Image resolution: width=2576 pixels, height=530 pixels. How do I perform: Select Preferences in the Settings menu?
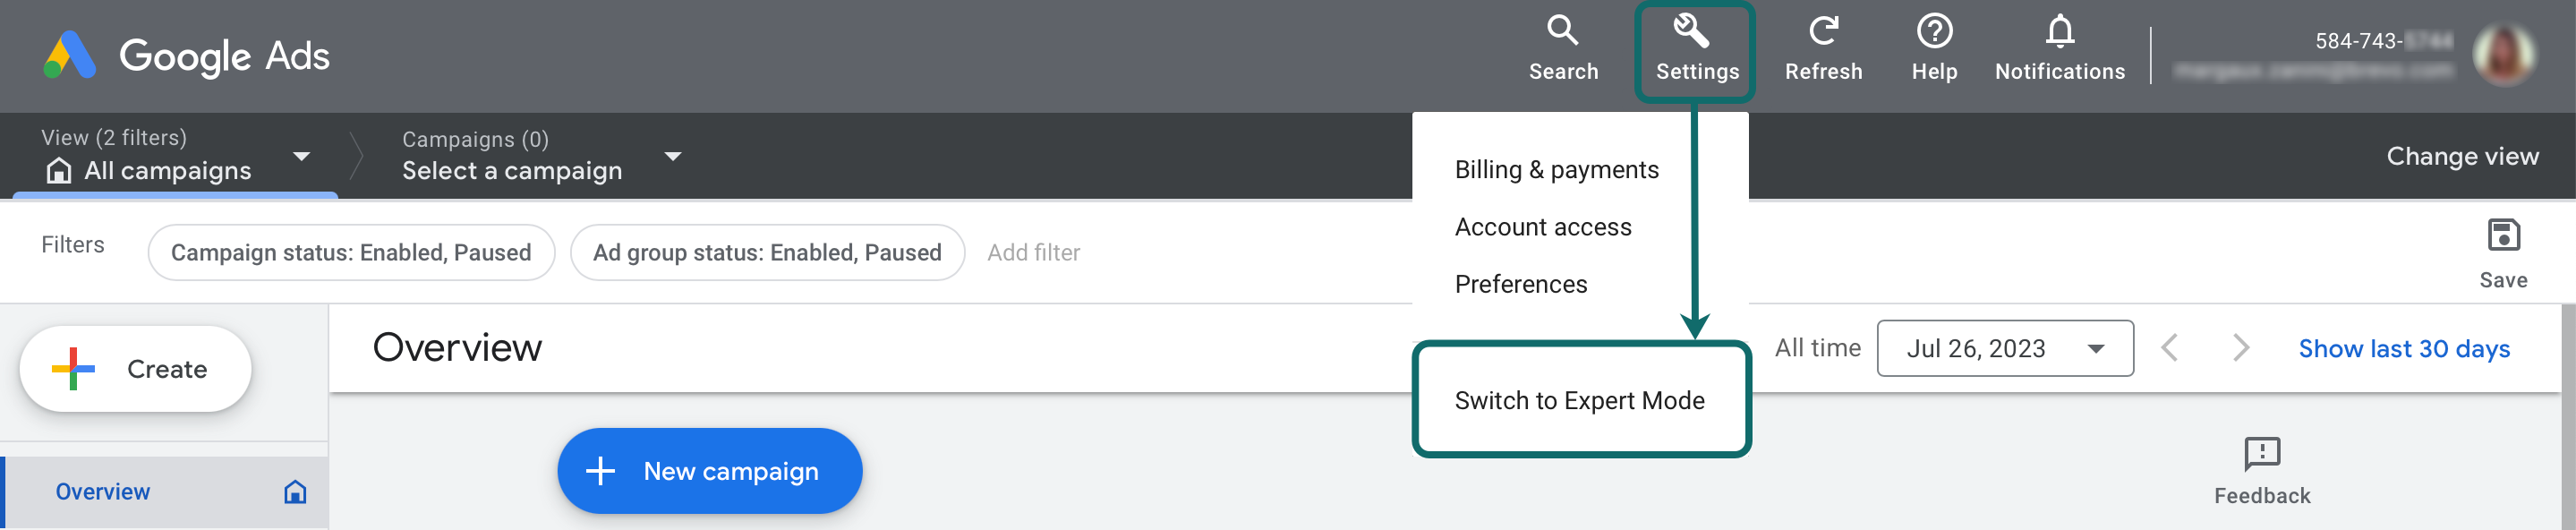pyautogui.click(x=1520, y=284)
